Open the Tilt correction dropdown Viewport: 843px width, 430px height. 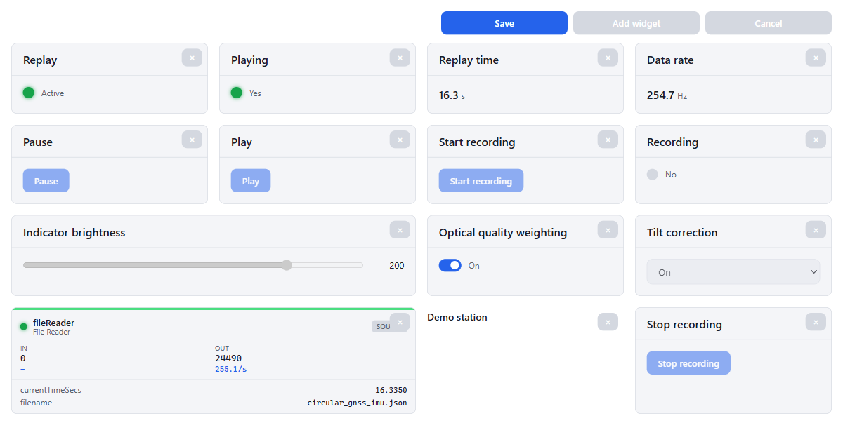tap(733, 272)
